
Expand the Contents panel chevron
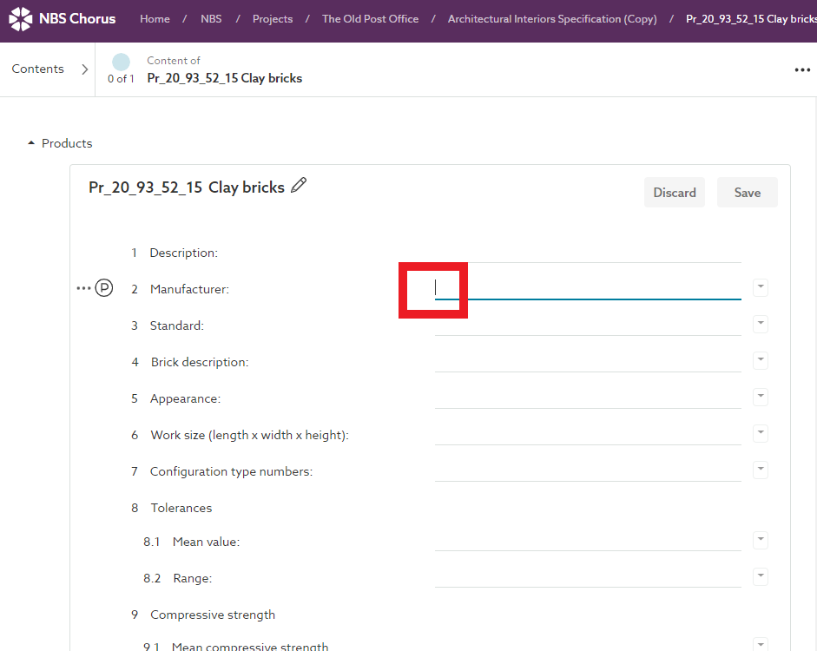point(84,69)
